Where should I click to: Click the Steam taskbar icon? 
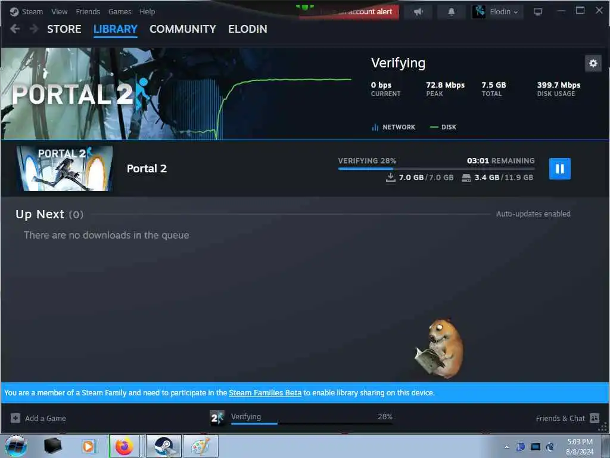(x=164, y=446)
